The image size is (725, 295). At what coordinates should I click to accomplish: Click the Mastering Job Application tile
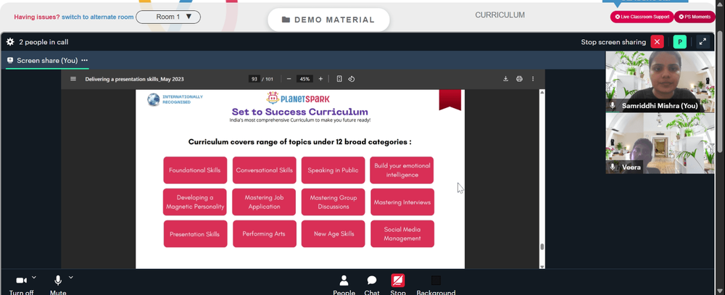click(x=264, y=202)
